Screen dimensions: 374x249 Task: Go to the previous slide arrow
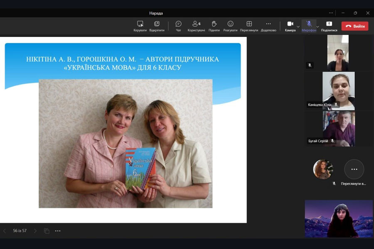coord(5,231)
